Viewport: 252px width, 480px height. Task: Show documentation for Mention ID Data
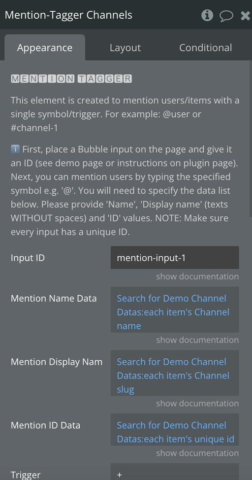[x=197, y=453]
